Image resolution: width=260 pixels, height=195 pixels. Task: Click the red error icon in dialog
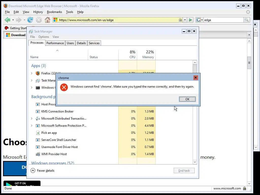[x=64, y=87]
